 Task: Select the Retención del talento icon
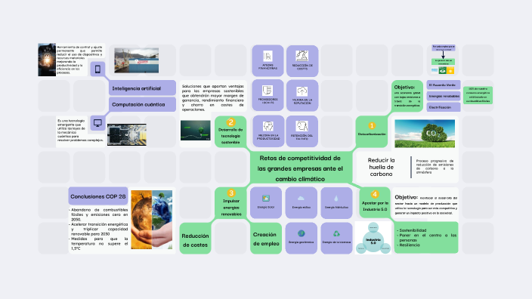point(302,126)
